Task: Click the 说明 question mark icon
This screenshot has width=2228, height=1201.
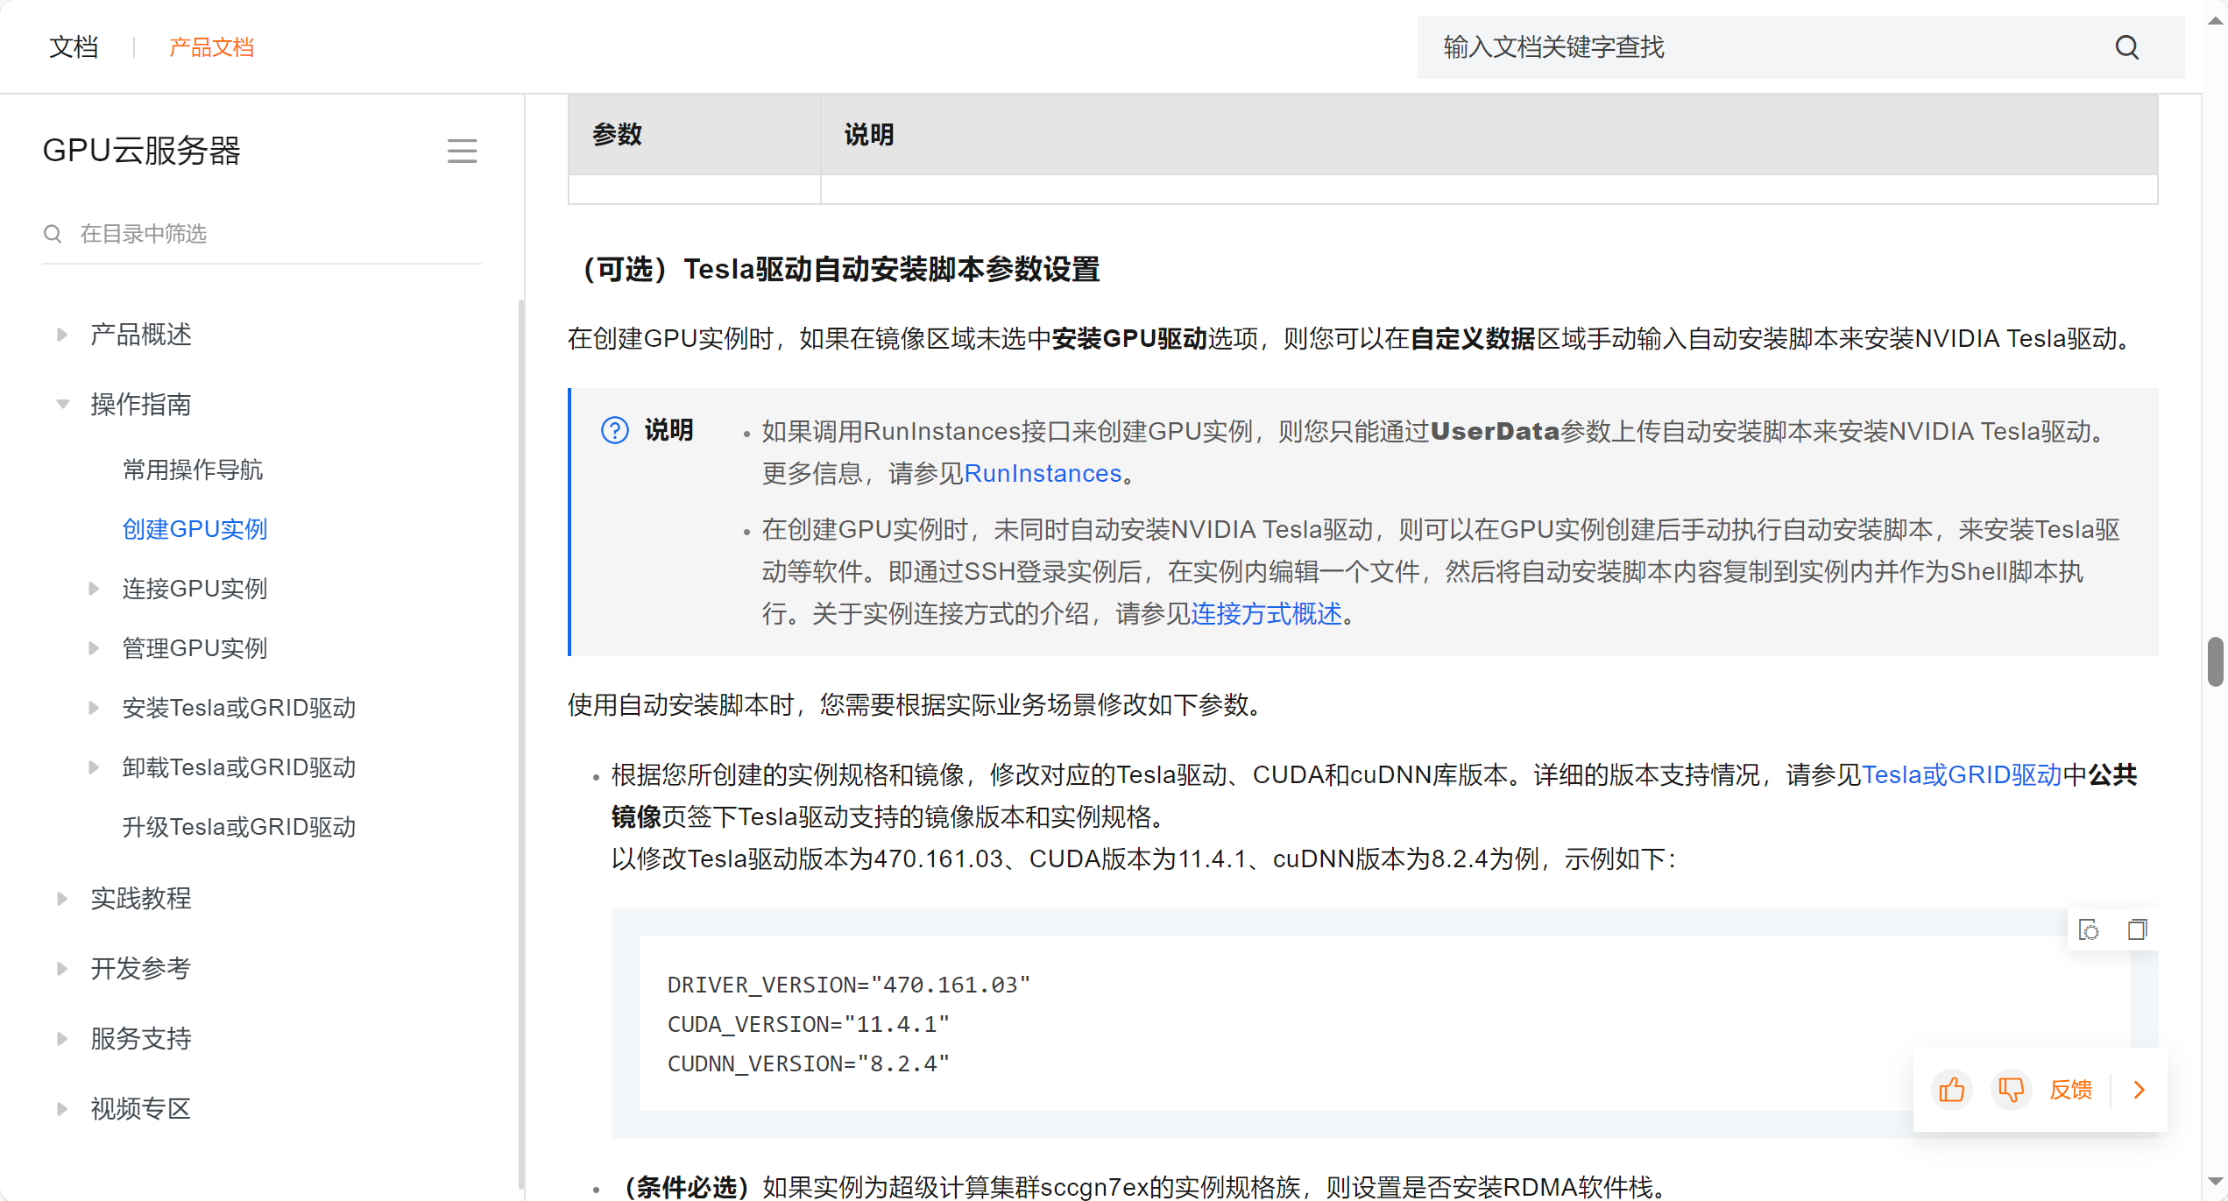Action: (614, 430)
